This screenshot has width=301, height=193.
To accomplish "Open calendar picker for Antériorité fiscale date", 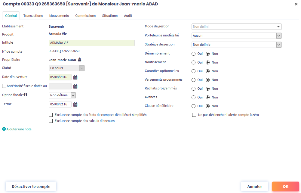I will pyautogui.click(x=75, y=86).
